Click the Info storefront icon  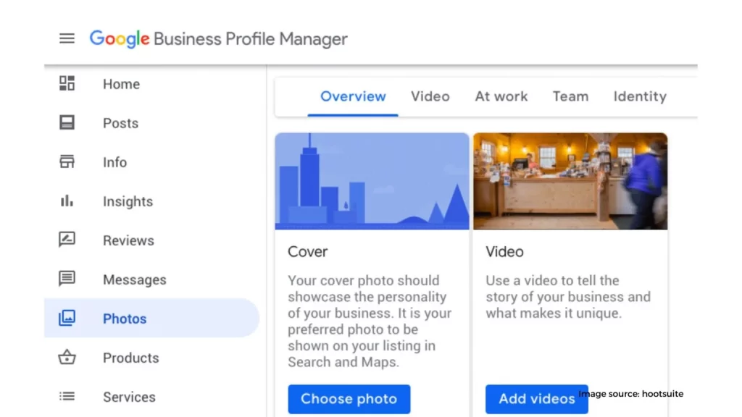click(67, 161)
